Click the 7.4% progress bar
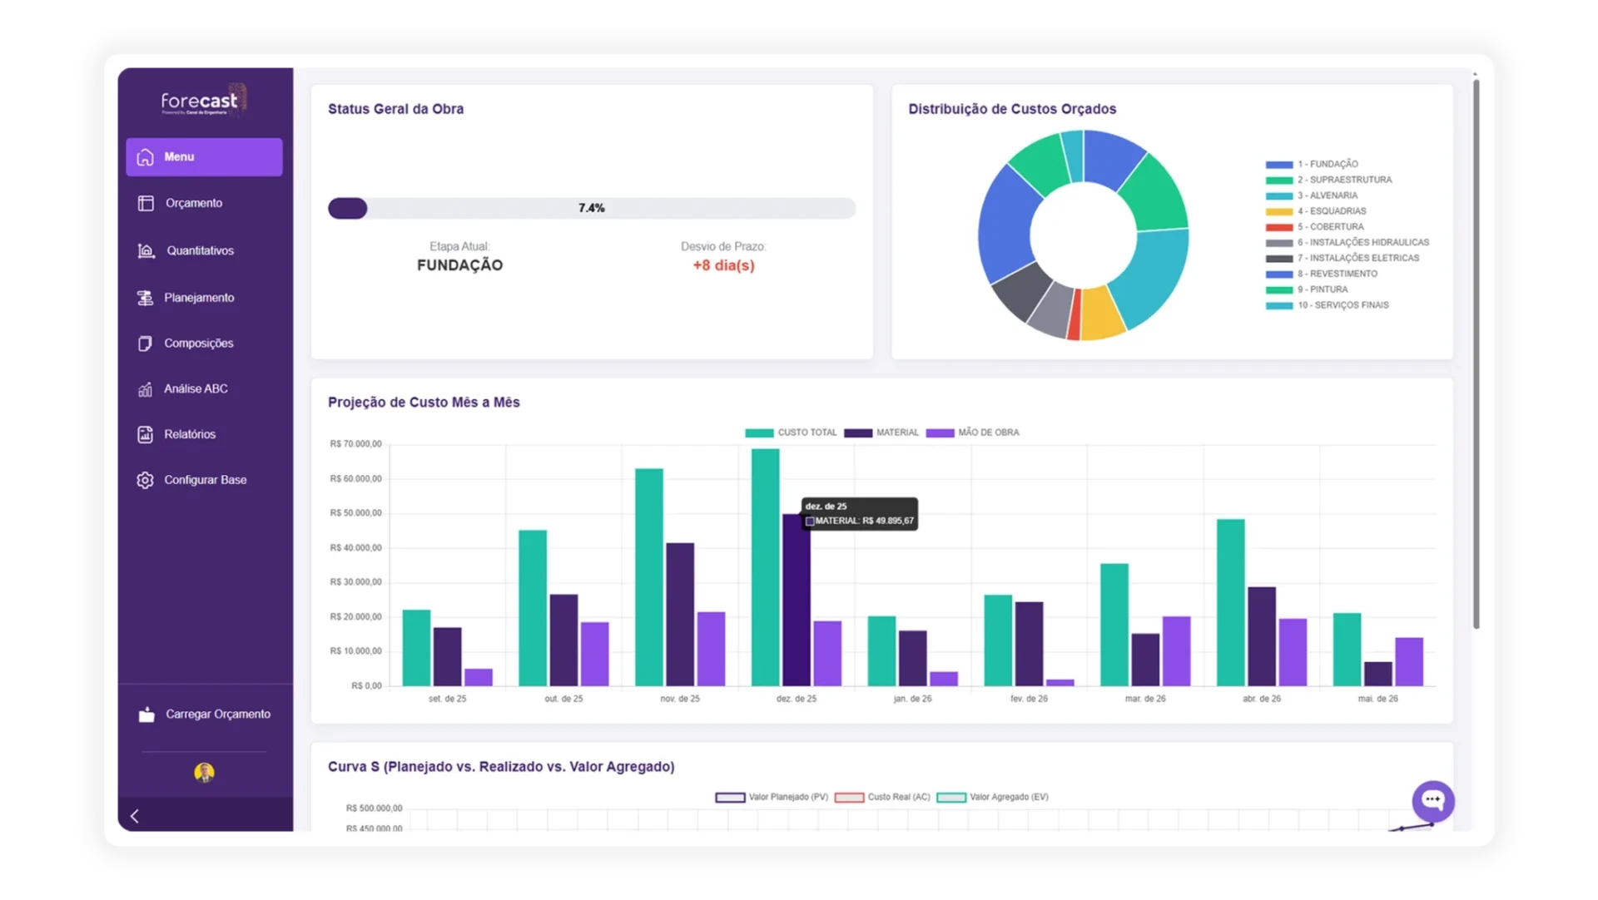The image size is (1598, 900). click(591, 209)
